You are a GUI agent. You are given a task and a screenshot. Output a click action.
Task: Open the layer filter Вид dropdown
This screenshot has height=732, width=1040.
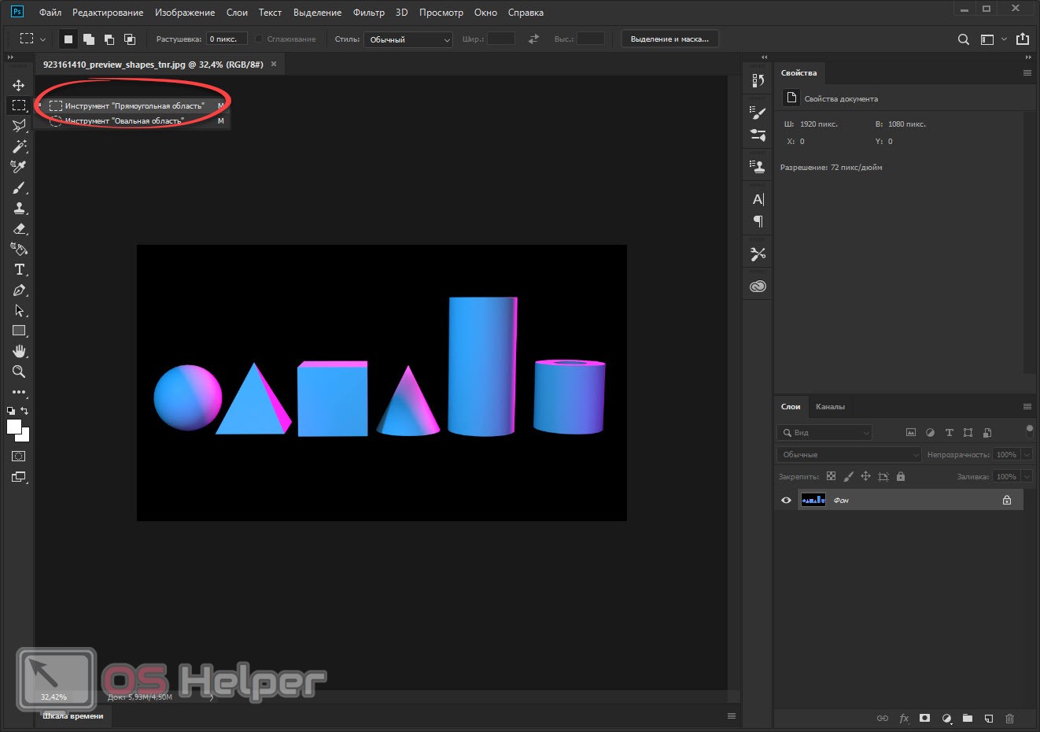[824, 433]
